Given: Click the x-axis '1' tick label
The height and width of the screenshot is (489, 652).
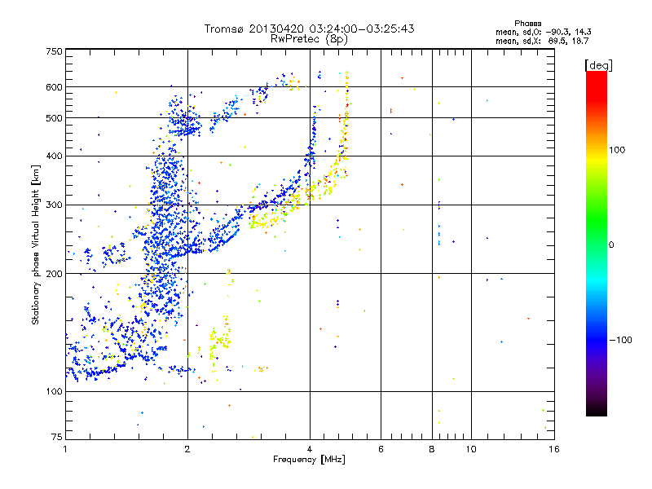Looking at the screenshot, I should click(65, 449).
